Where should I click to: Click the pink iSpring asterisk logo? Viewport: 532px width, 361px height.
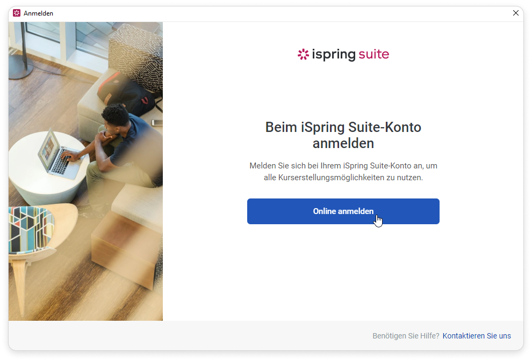point(303,54)
